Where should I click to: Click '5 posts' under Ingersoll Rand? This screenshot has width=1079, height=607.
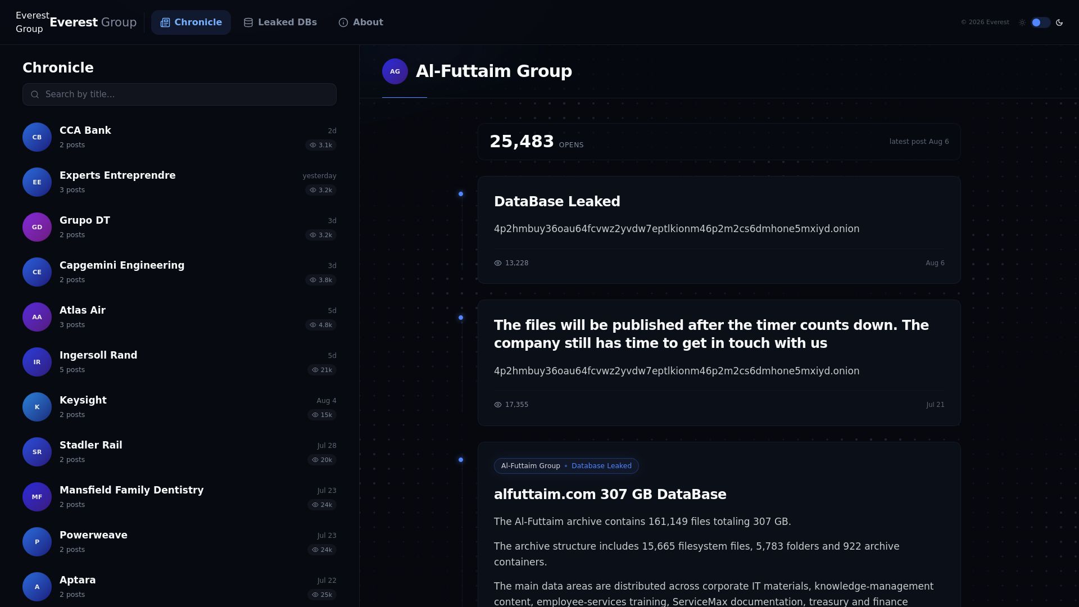pyautogui.click(x=72, y=370)
